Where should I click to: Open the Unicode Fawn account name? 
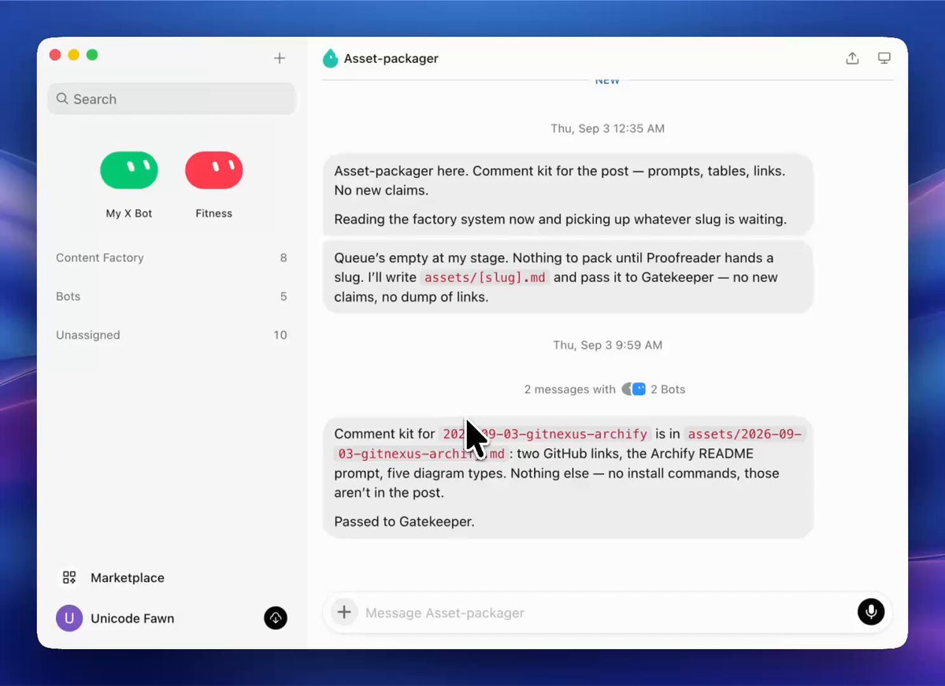(x=132, y=618)
